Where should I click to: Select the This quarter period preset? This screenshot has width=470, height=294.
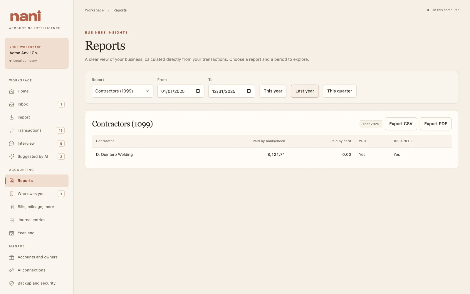[x=340, y=91]
